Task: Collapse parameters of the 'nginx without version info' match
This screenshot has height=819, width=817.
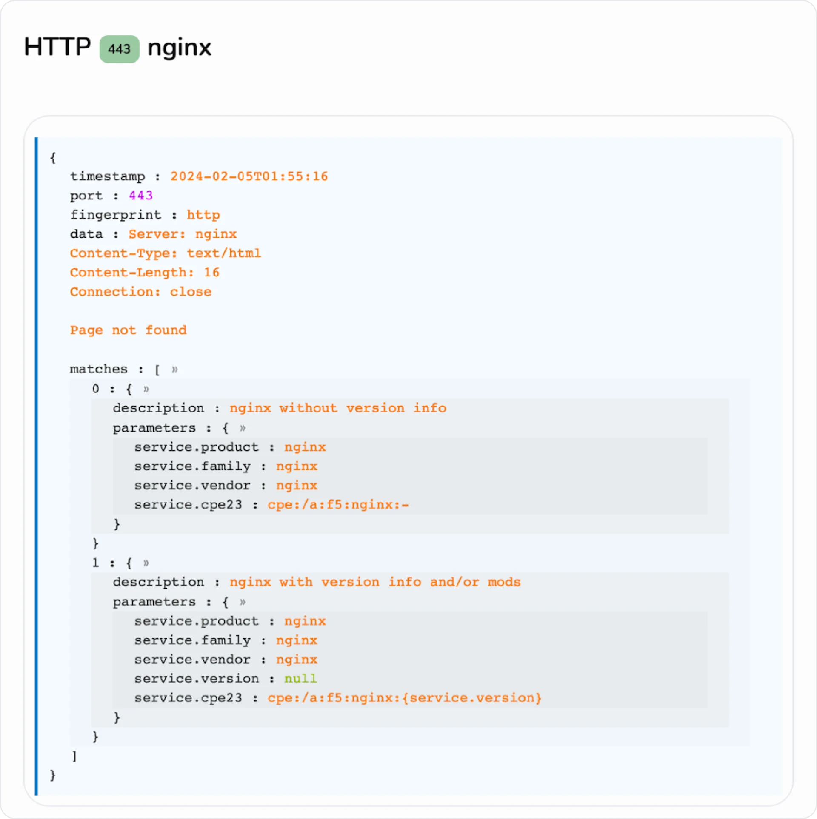Action: (243, 428)
